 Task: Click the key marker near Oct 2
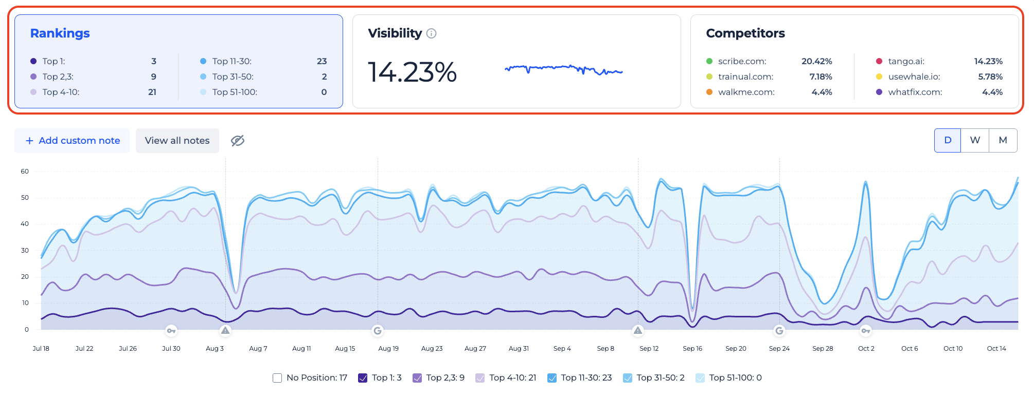click(x=866, y=331)
